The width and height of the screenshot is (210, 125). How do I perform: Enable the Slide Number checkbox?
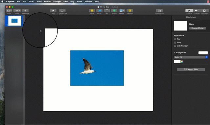[x=175, y=46]
